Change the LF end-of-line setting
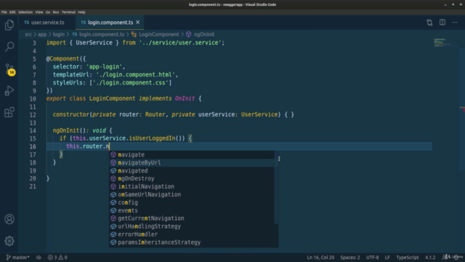 coord(387,257)
